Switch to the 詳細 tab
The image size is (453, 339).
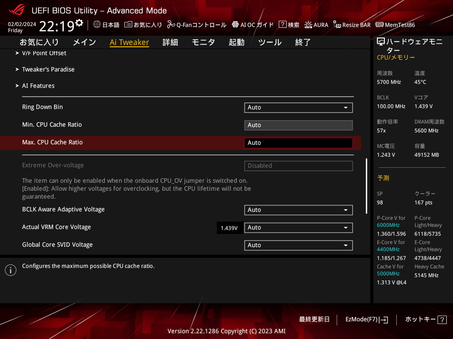pos(170,42)
